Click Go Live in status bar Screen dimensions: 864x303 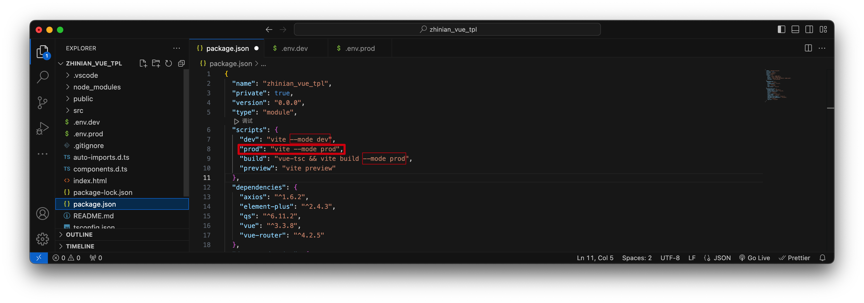click(755, 258)
